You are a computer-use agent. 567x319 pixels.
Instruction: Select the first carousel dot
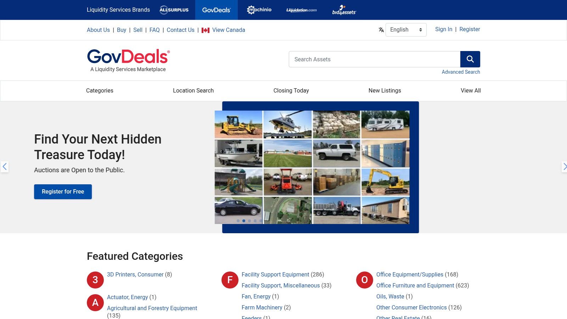click(x=238, y=220)
